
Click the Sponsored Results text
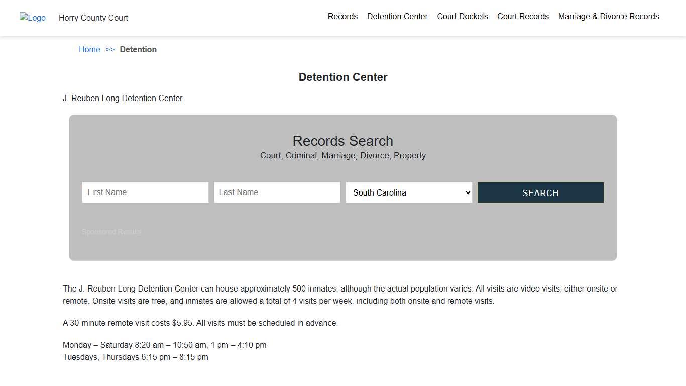tap(111, 232)
